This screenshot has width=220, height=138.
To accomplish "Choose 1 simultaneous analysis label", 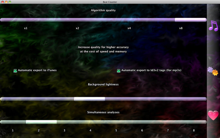I will tap(13, 130).
